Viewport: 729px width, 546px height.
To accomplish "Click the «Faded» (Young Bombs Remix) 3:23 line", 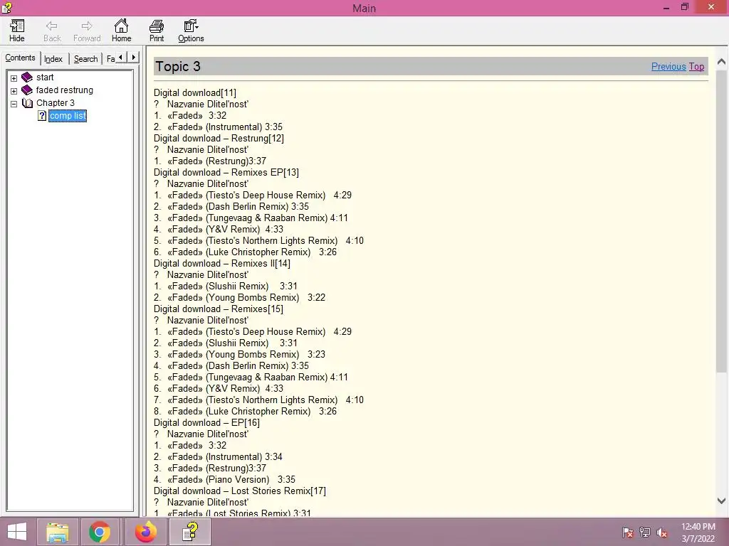I will 239,354.
